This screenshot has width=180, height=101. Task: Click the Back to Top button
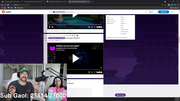pos(120,95)
